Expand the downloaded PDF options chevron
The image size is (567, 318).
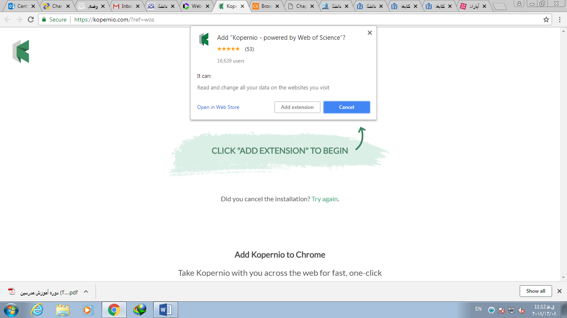coord(86,291)
